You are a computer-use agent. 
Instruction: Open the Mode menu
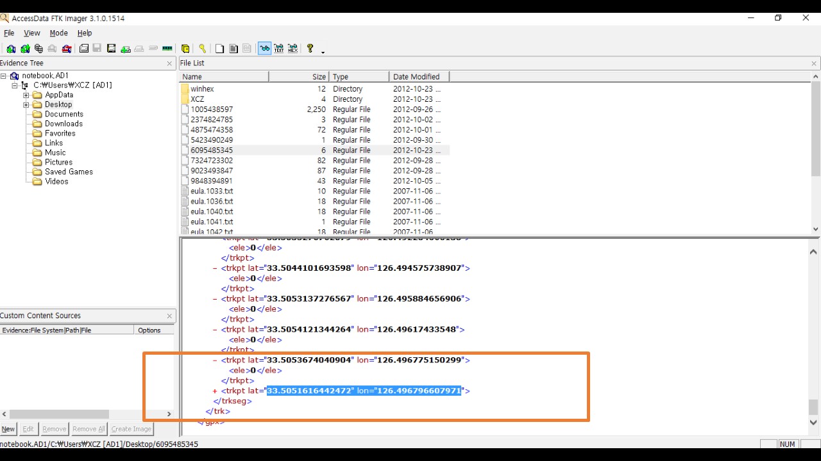coord(58,33)
